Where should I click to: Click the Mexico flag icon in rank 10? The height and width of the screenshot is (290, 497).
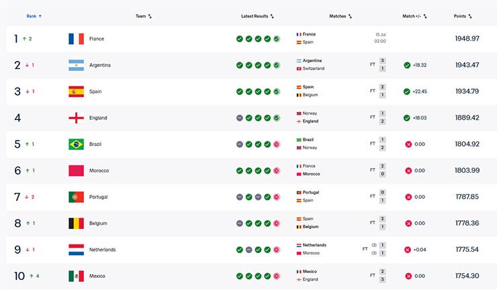tap(76, 276)
